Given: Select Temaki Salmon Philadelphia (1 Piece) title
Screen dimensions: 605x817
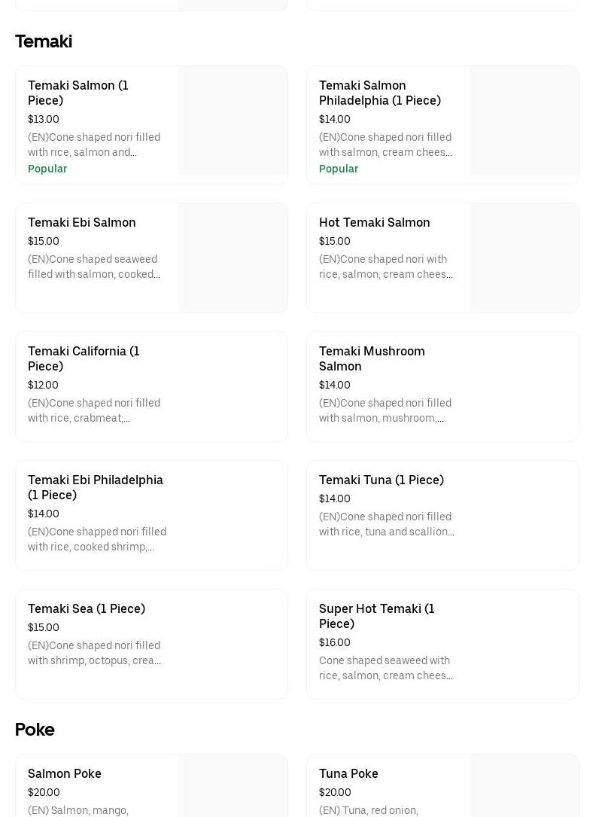Looking at the screenshot, I should click(379, 93).
